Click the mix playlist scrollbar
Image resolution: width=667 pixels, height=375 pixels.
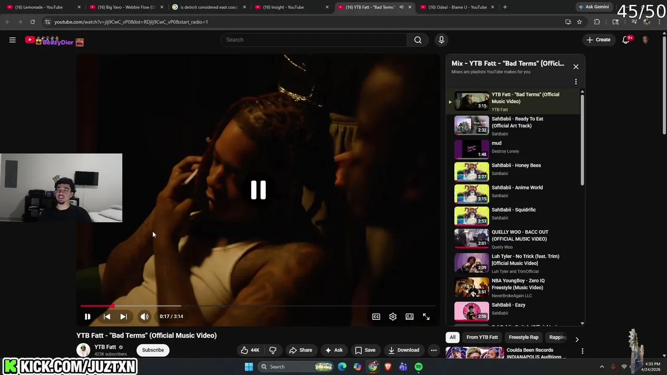coord(582,140)
